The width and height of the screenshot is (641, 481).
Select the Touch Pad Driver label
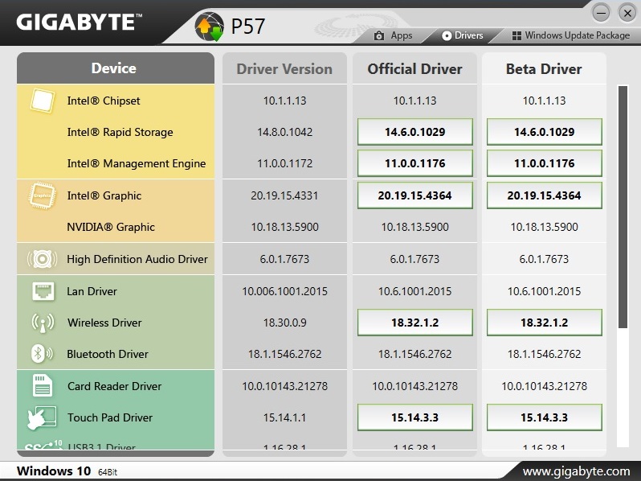tap(110, 418)
